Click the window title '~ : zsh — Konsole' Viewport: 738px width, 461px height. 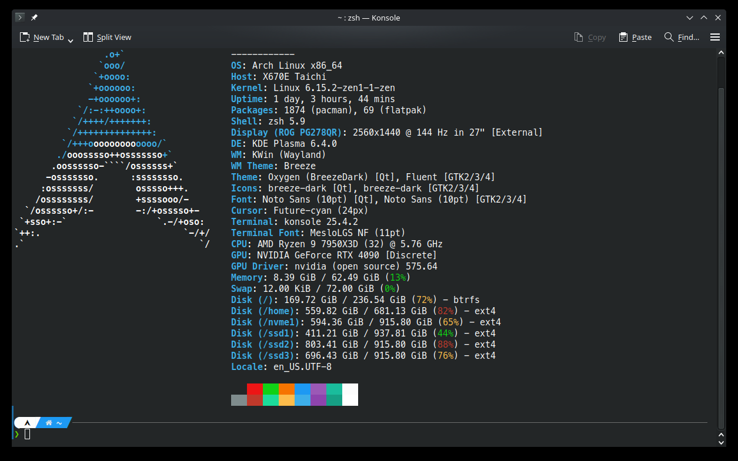(x=369, y=18)
